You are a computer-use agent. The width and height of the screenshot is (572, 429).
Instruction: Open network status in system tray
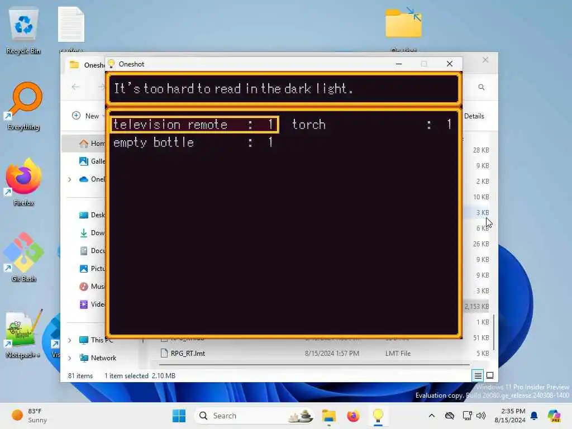pyautogui.click(x=468, y=416)
